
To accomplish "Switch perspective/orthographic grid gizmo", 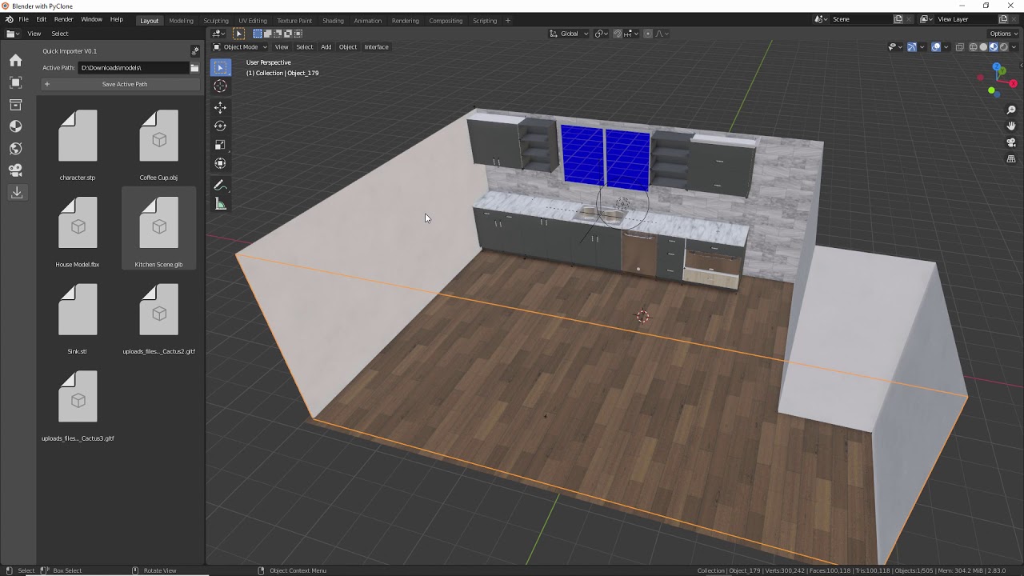I will [1011, 159].
